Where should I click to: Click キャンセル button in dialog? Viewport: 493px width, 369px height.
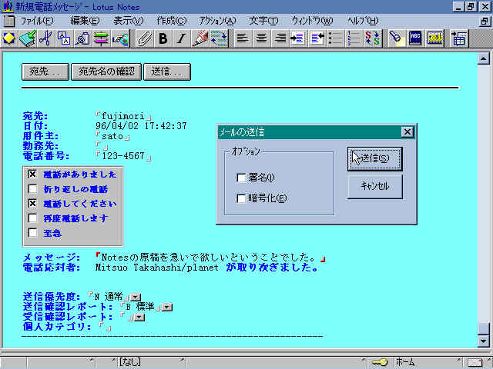click(374, 186)
